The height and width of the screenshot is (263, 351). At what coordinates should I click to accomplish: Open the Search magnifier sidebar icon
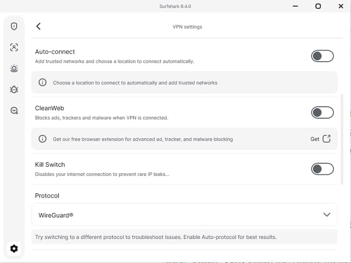tap(14, 111)
